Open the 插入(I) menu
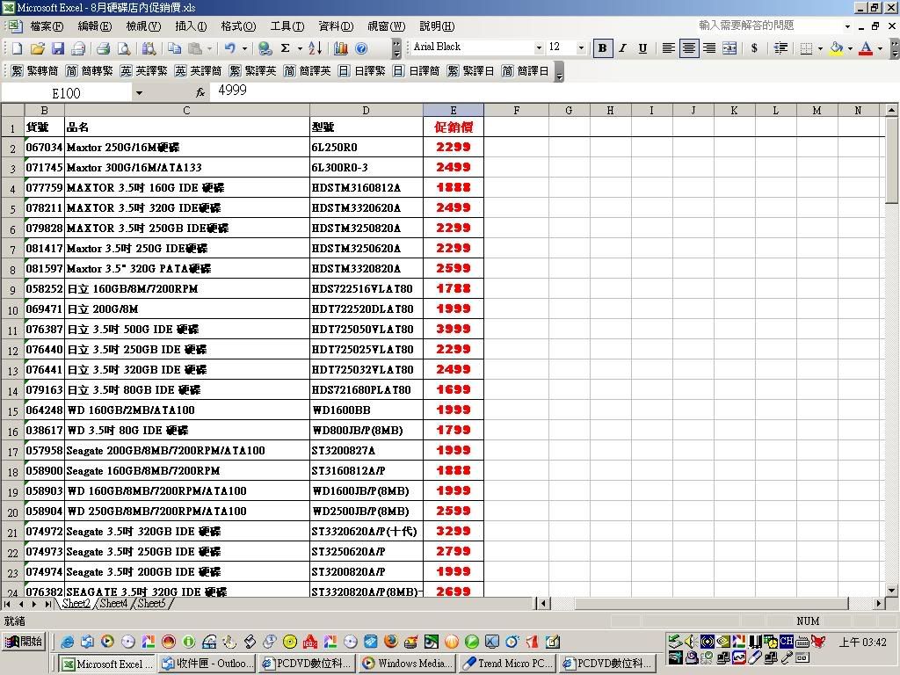Screen dimensions: 900x675 coord(191,26)
